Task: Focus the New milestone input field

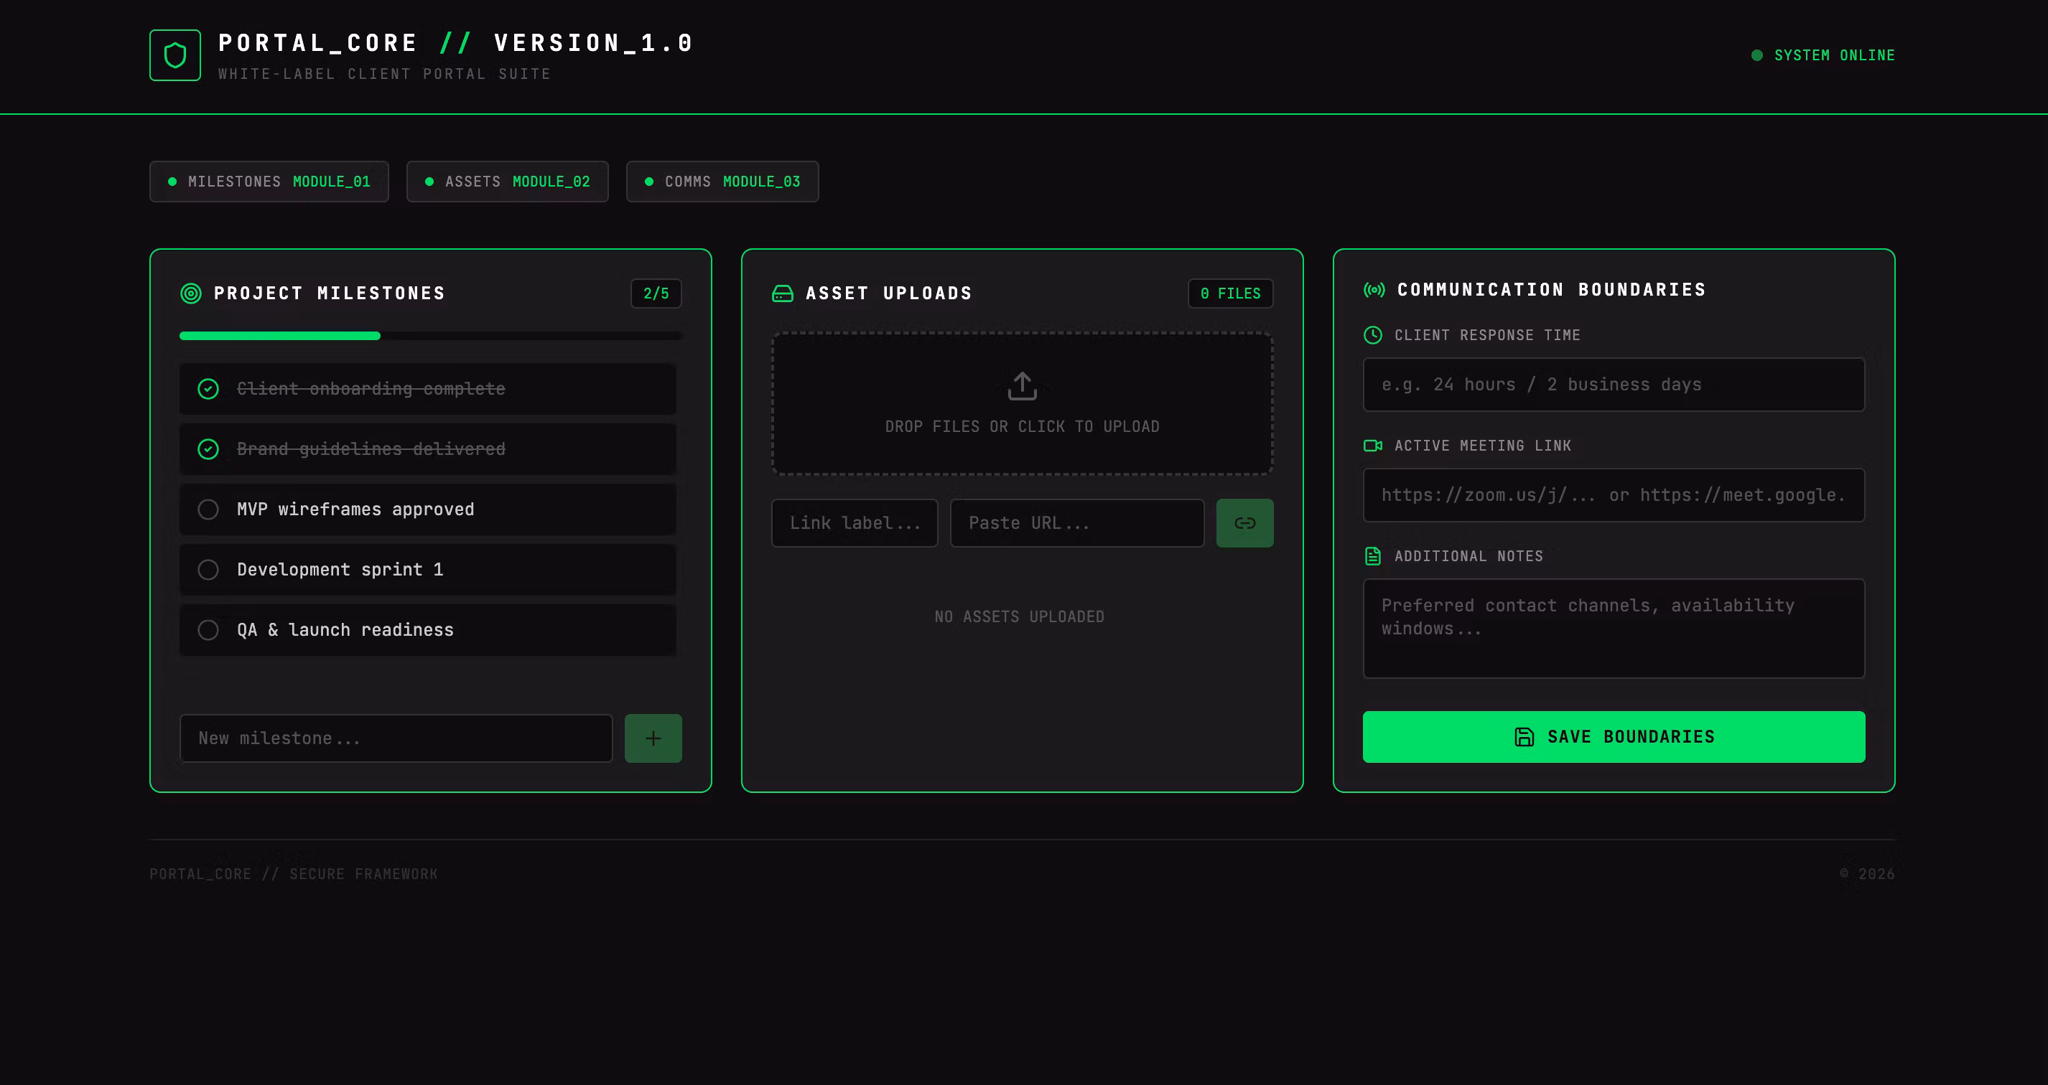Action: [396, 738]
